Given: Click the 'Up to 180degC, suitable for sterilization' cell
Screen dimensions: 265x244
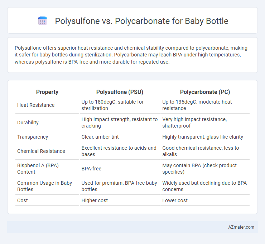Looking at the screenshot, I should tap(120, 105).
